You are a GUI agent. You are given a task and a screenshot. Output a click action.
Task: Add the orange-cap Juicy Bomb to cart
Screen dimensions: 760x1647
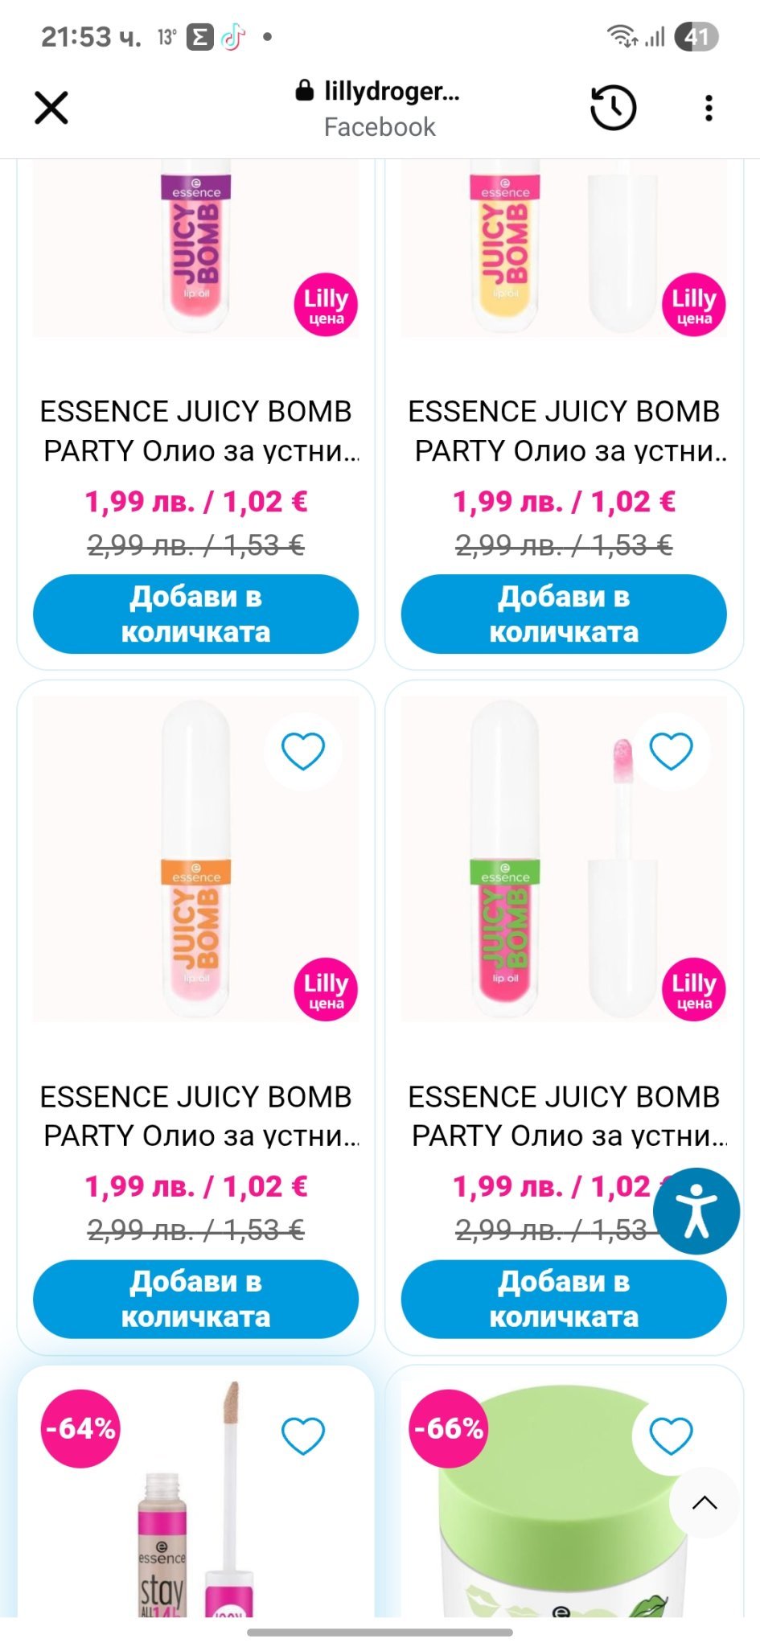click(x=195, y=1299)
